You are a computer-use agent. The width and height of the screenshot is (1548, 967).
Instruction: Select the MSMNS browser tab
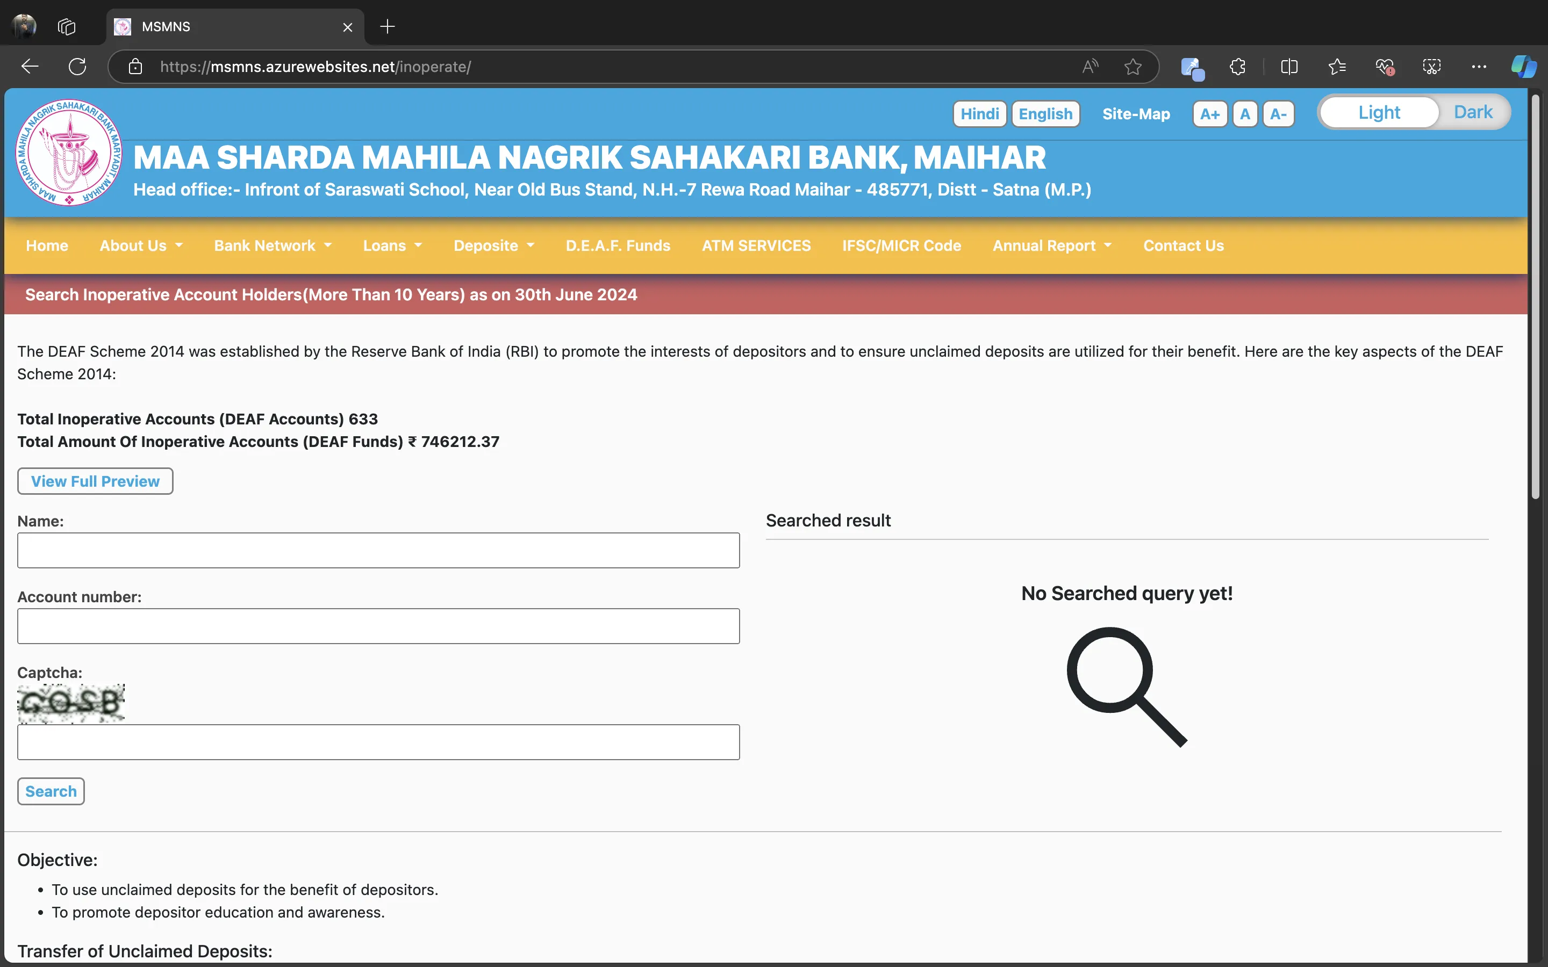pos(235,27)
